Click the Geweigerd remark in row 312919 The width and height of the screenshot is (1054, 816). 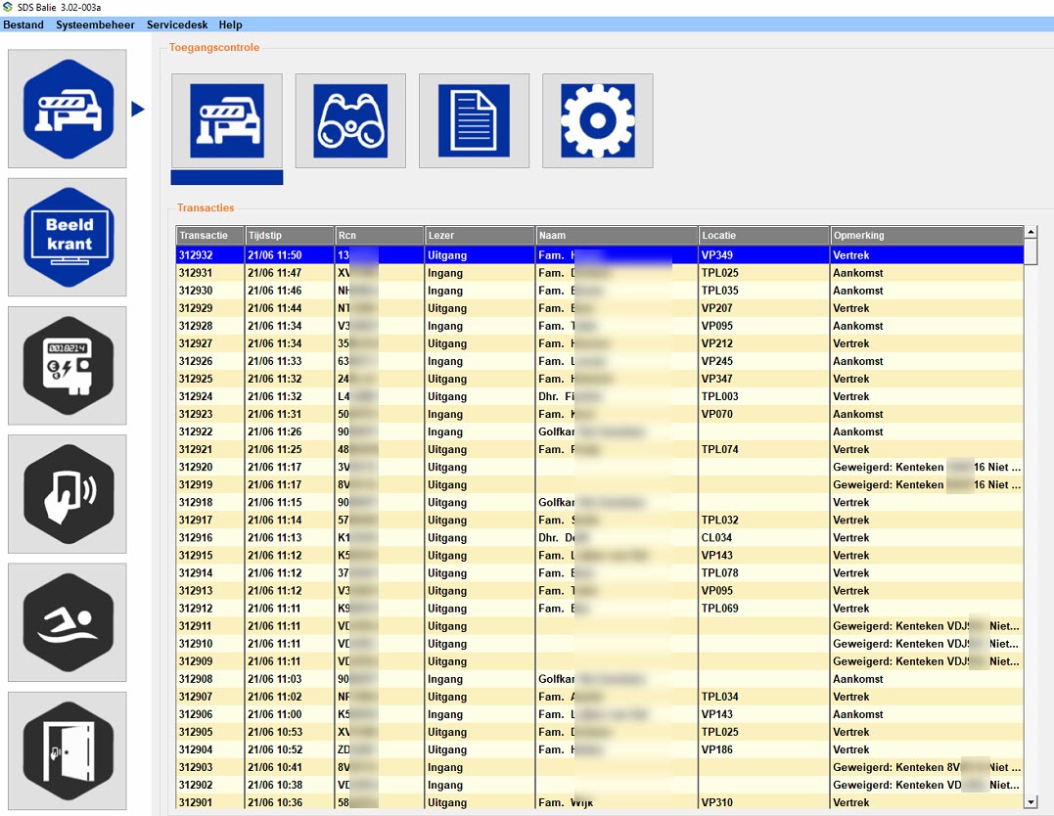coord(927,484)
